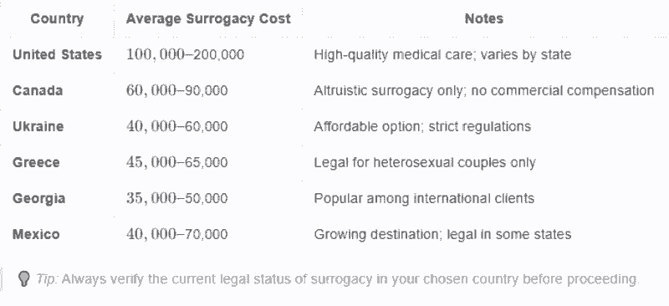Viewport: 669px width, 306px height.
Task: Click the 45,000–65,000 cost cell
Action: pos(177,162)
